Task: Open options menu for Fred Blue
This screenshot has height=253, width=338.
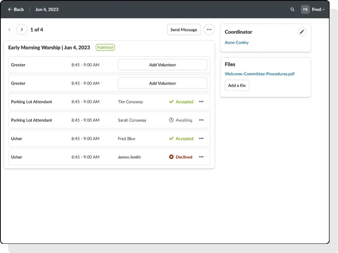Action: coord(201,138)
